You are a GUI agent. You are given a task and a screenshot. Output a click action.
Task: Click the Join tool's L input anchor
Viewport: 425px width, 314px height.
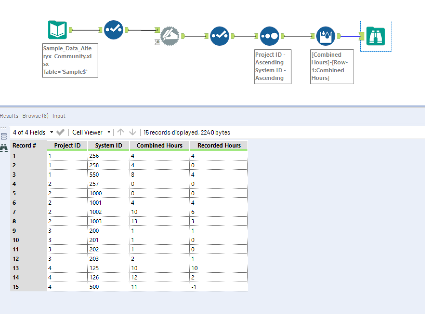(x=157, y=29)
